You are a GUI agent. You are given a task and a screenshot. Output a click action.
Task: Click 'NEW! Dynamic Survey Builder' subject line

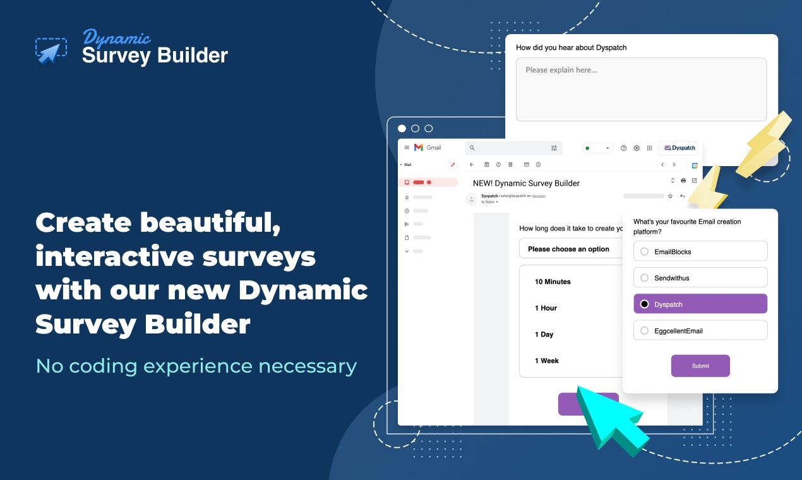tap(526, 183)
